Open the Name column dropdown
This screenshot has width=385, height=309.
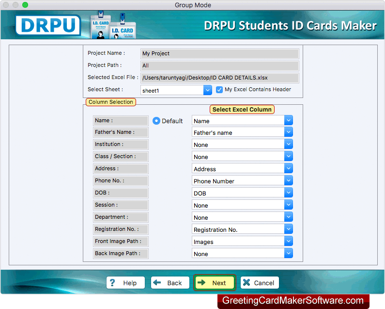(x=289, y=121)
